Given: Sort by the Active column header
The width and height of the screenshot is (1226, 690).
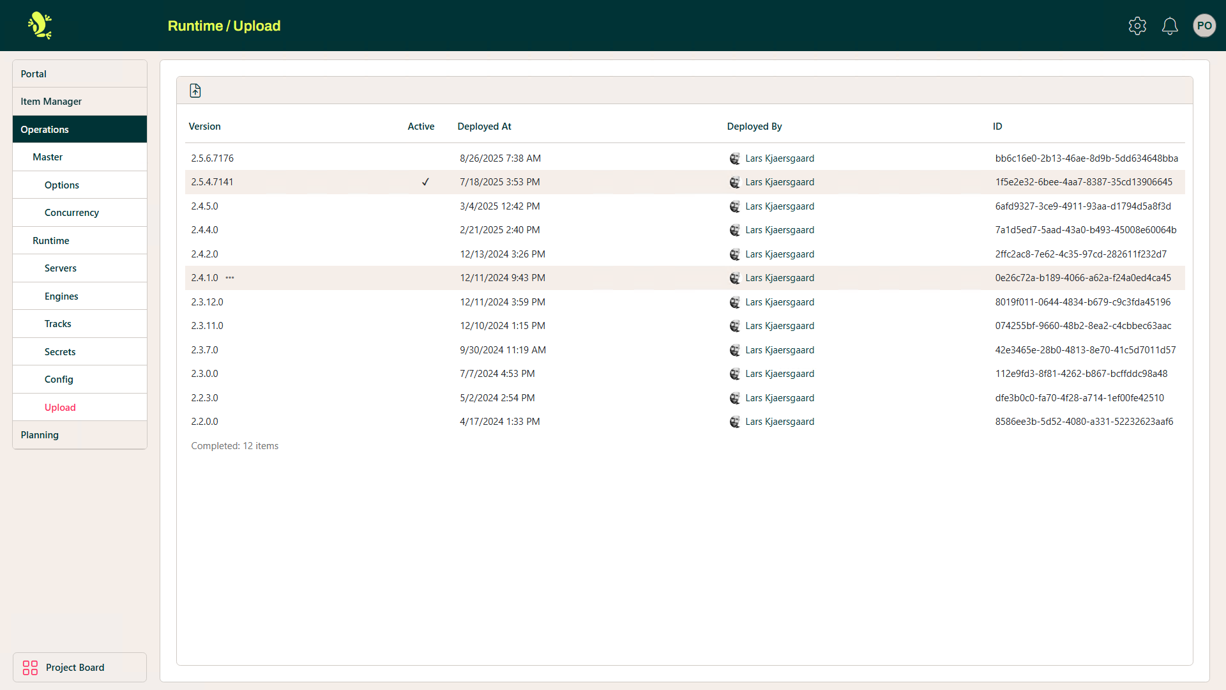Looking at the screenshot, I should pos(421,126).
